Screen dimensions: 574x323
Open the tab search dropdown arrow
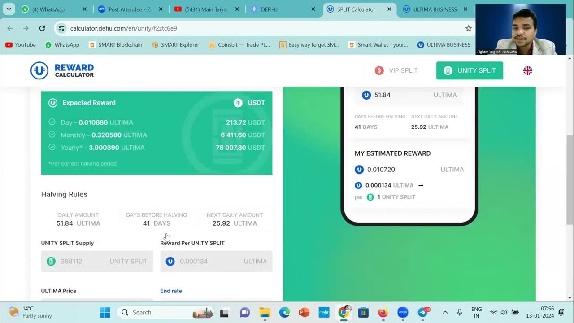9,9
